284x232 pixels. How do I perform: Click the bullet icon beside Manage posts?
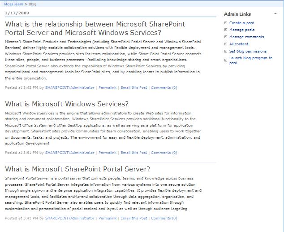pyautogui.click(x=226, y=30)
